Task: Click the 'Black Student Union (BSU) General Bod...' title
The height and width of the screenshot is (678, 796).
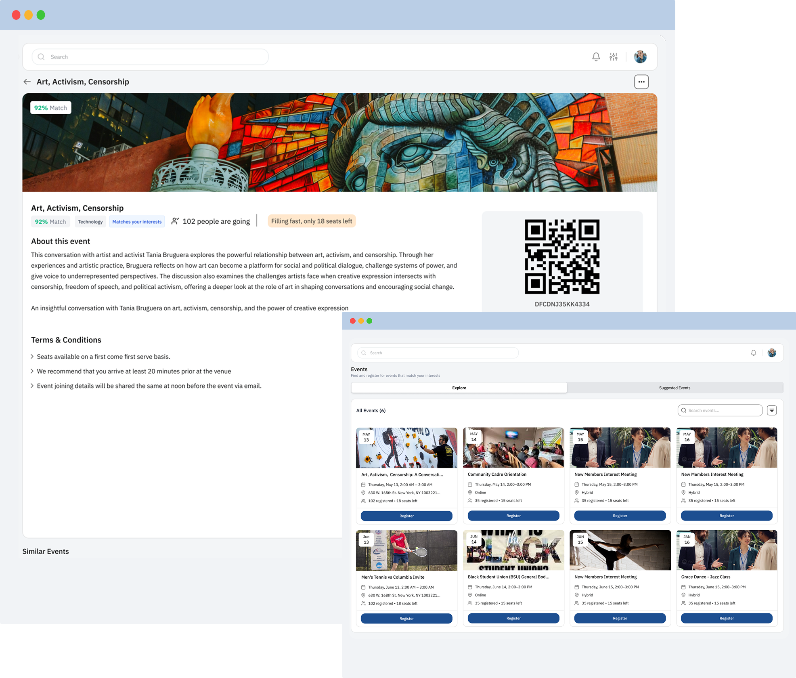Action: 508,577
